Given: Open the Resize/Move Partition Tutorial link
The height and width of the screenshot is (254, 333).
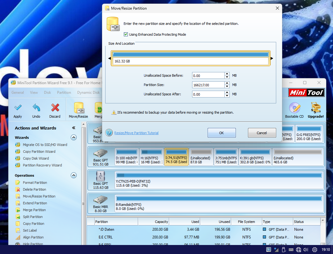Looking at the screenshot, I should point(136,133).
